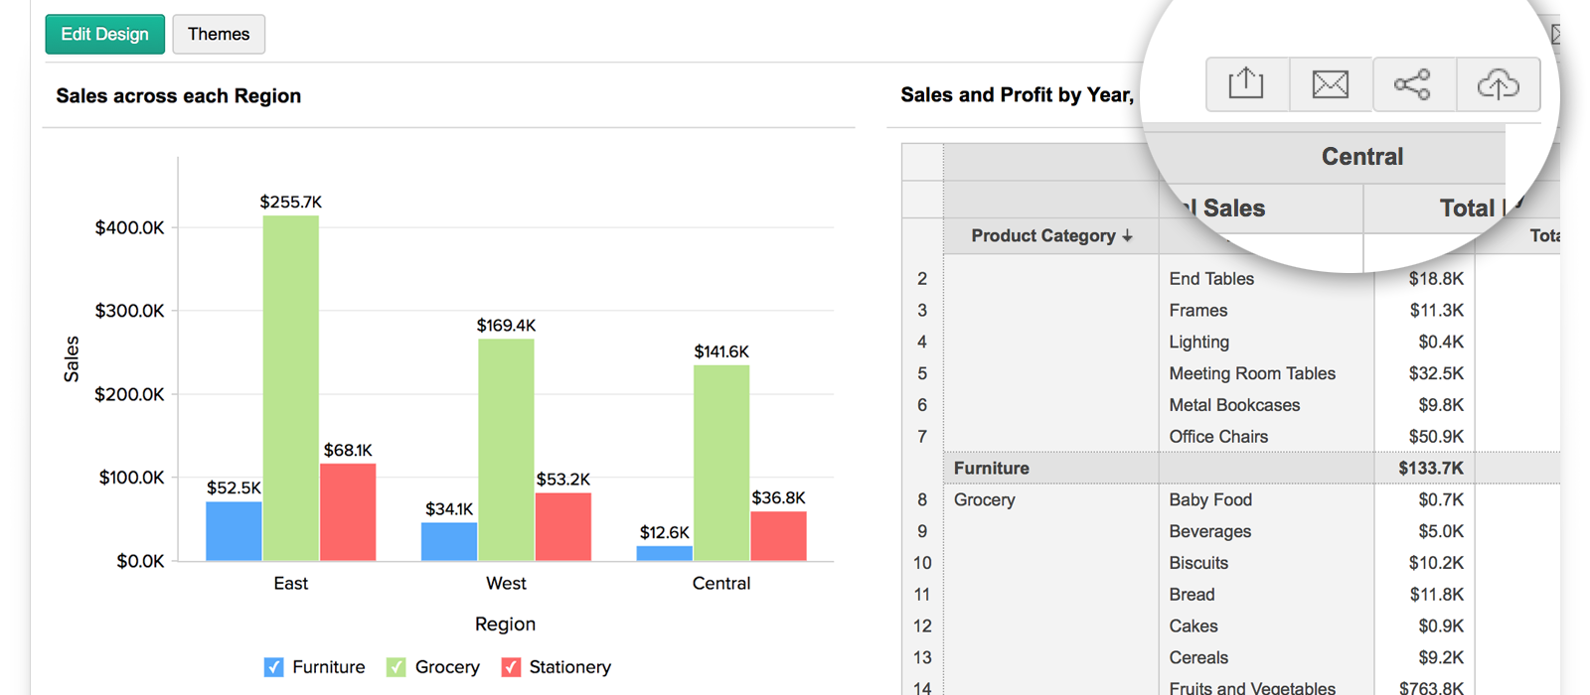The height and width of the screenshot is (695, 1590).
Task: Sort by Product Category column arrow
Action: click(x=1127, y=236)
